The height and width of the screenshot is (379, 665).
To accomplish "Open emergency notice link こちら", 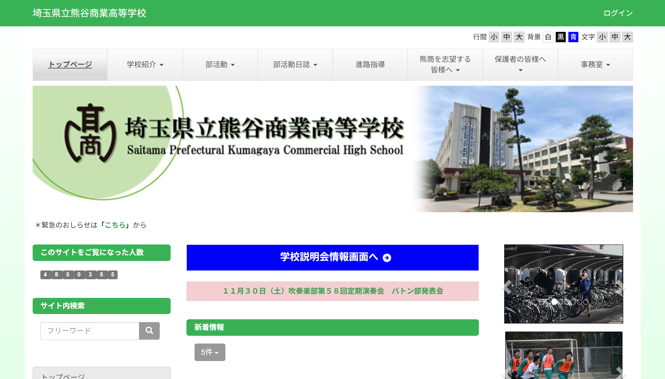I will pyautogui.click(x=115, y=225).
